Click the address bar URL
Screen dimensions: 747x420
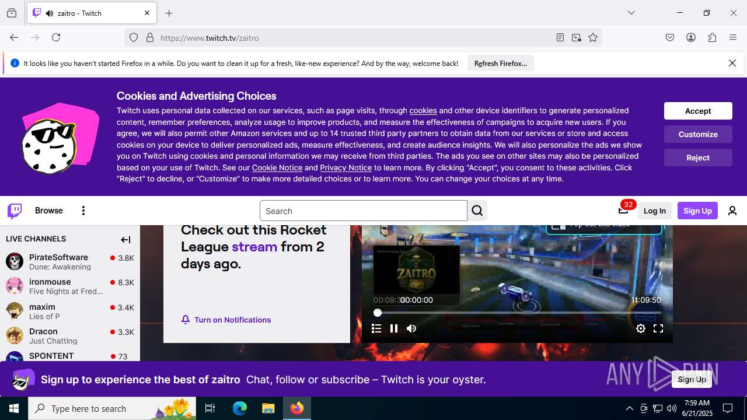(x=210, y=38)
